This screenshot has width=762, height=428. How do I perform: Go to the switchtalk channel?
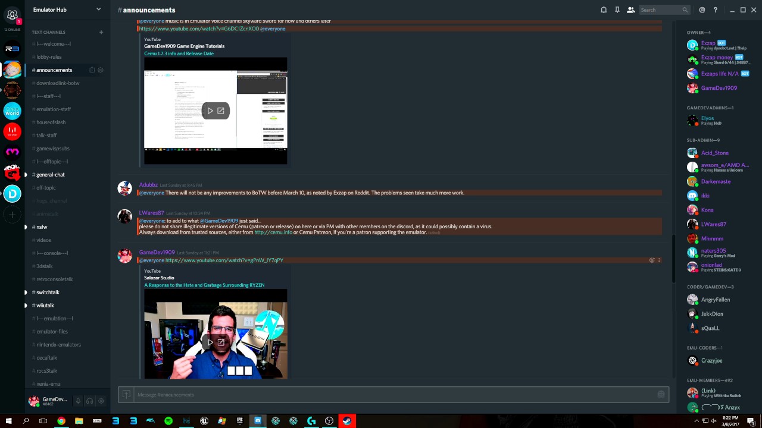coord(48,292)
